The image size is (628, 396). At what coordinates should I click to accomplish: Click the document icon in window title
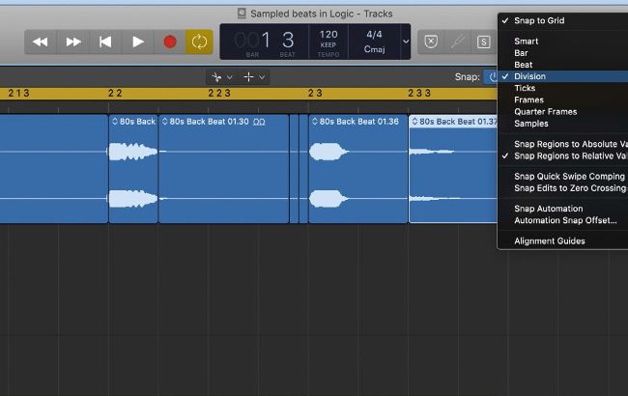242,14
